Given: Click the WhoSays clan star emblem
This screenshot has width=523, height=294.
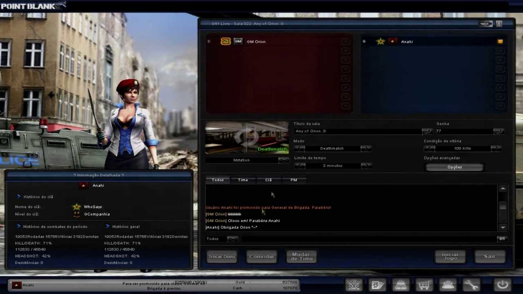Looking at the screenshot, I should 76,207.
